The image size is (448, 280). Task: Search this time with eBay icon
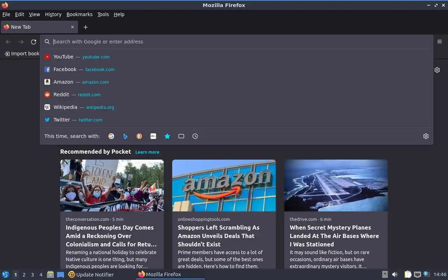(x=153, y=136)
